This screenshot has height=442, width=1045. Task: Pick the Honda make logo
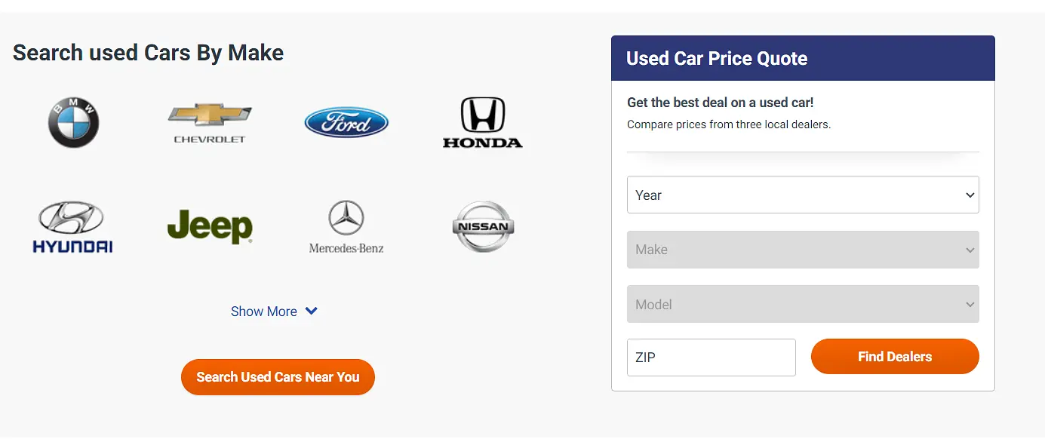coord(482,122)
